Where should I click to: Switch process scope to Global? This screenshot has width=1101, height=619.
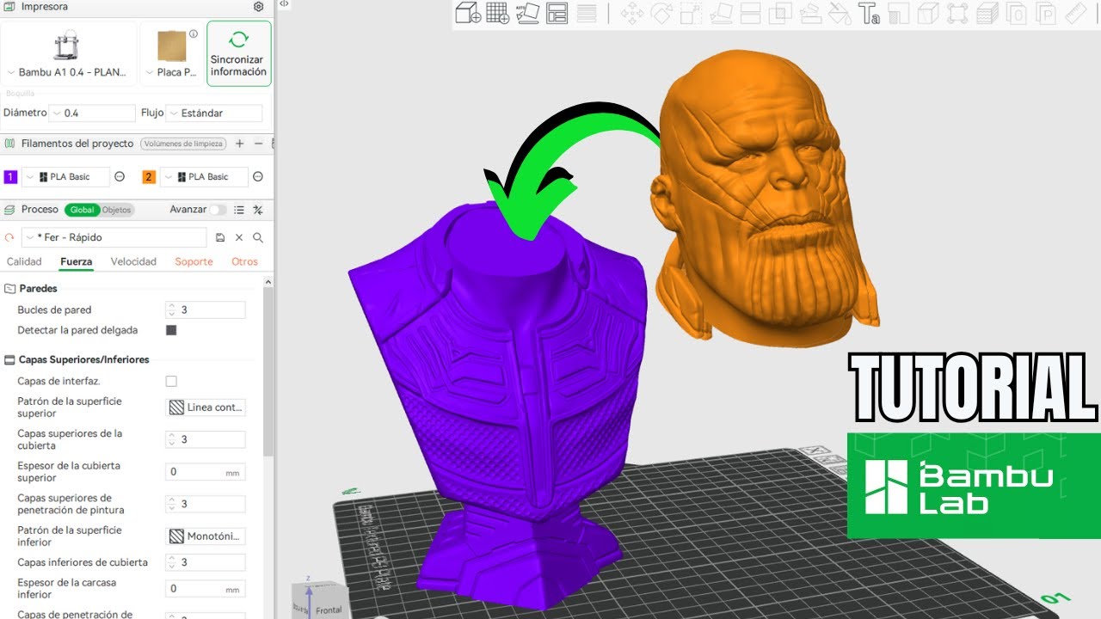click(83, 210)
